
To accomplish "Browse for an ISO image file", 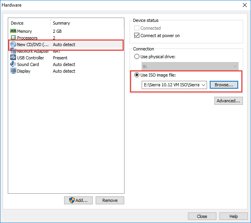I will (x=224, y=85).
